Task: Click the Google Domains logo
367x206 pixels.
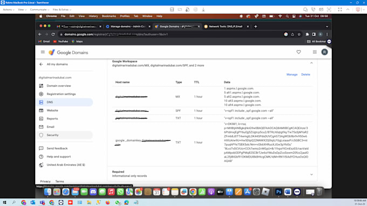Action: coord(69,52)
